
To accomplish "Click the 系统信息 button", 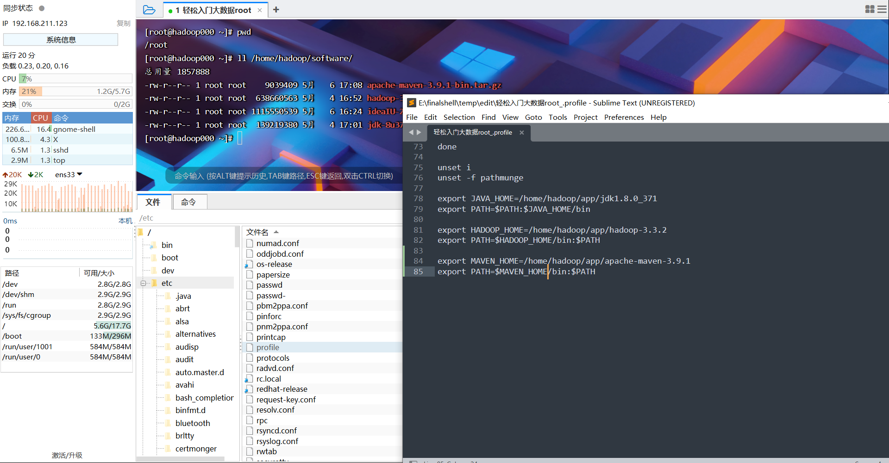I will 61,39.
